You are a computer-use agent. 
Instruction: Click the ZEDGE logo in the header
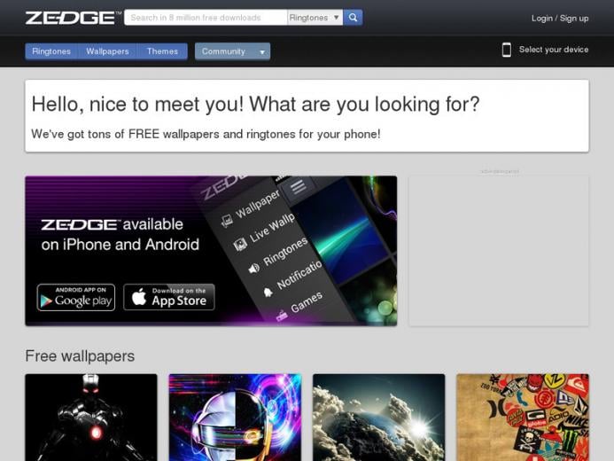74,18
